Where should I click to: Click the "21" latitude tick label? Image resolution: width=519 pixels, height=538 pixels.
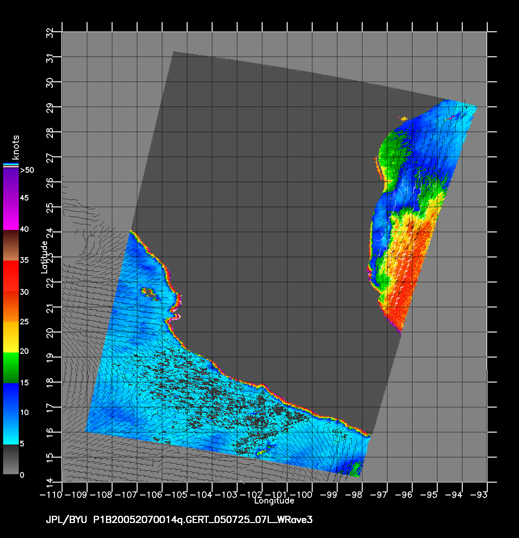(50, 308)
